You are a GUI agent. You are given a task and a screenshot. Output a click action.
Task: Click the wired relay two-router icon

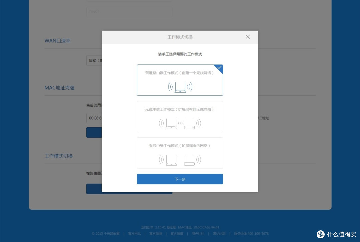[180, 160]
